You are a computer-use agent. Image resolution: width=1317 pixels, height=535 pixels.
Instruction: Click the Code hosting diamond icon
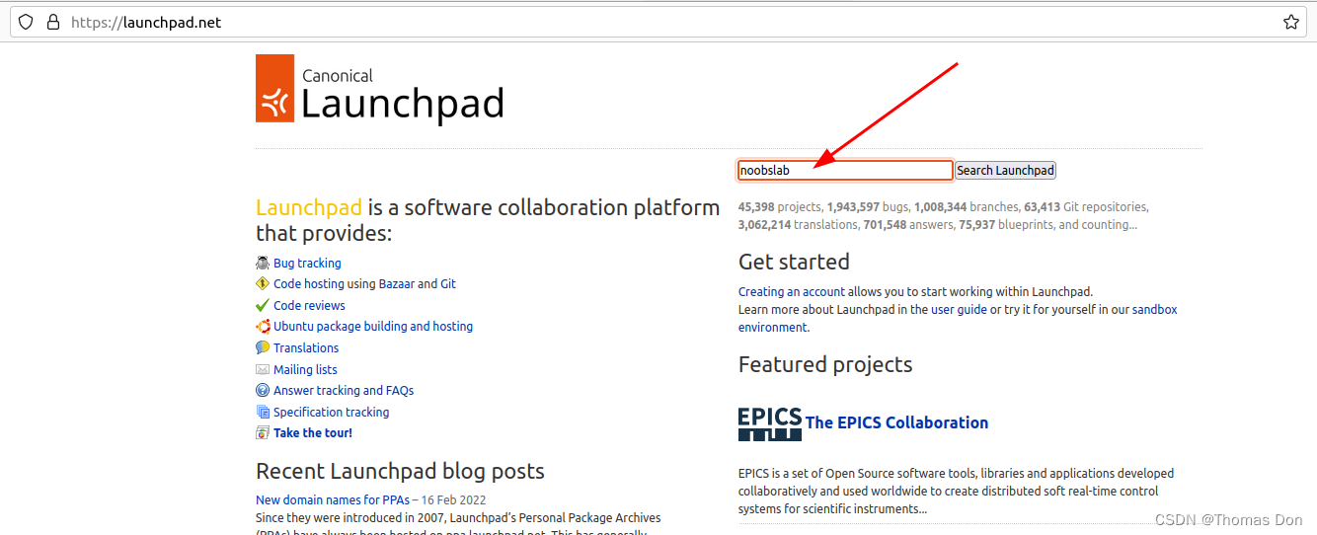point(263,283)
